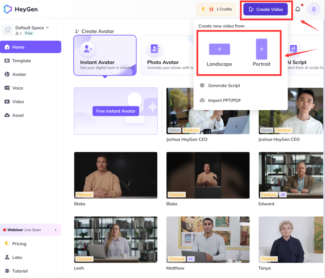Click the HeyGen logo icon
325x278 pixels.
coord(8,9)
